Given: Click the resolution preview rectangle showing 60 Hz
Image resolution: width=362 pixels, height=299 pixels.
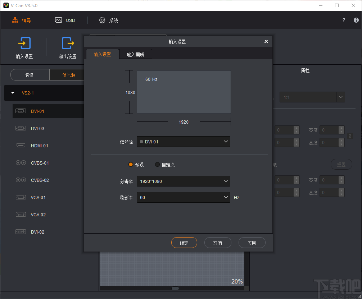Looking at the screenshot, I should pos(184,92).
